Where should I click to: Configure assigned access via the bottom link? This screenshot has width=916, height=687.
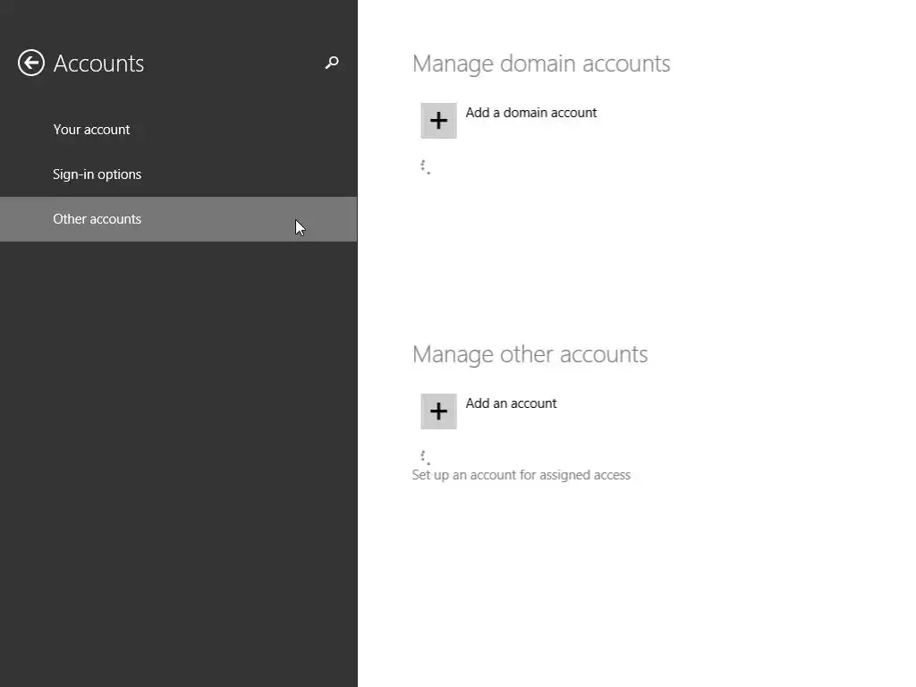521,475
